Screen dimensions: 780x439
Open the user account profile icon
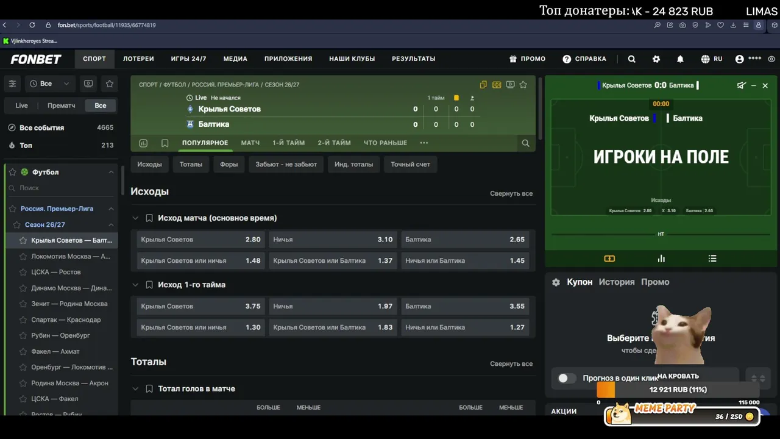click(740, 59)
